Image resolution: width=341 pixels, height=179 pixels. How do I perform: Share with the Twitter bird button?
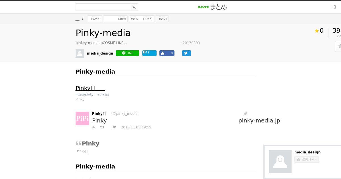(x=186, y=53)
